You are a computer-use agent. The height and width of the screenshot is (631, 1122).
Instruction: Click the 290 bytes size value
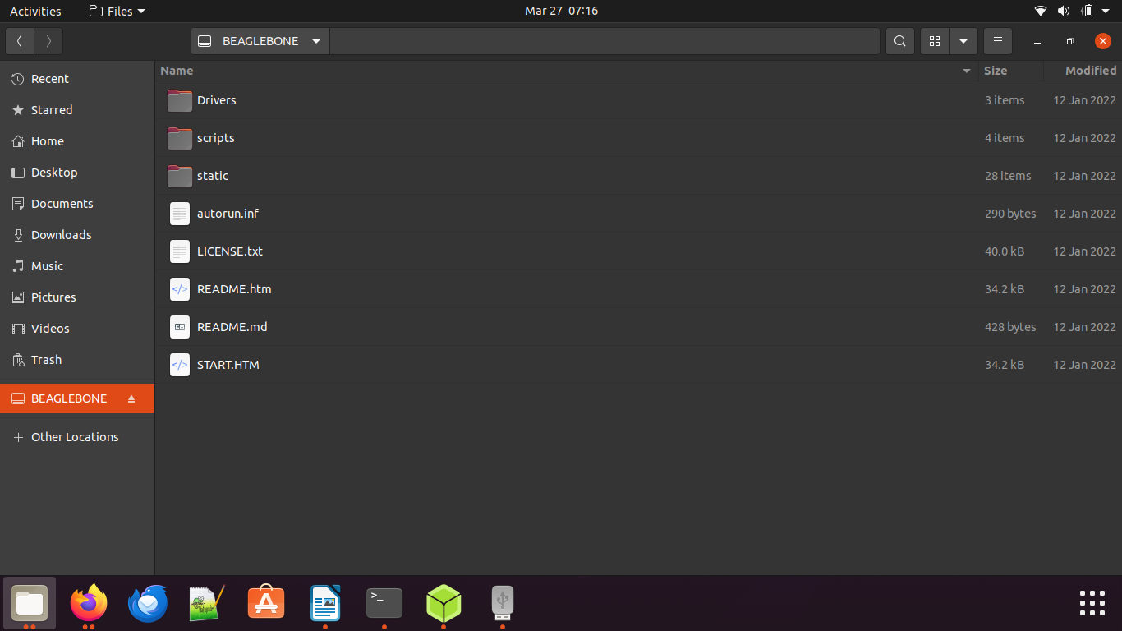[x=1010, y=214]
